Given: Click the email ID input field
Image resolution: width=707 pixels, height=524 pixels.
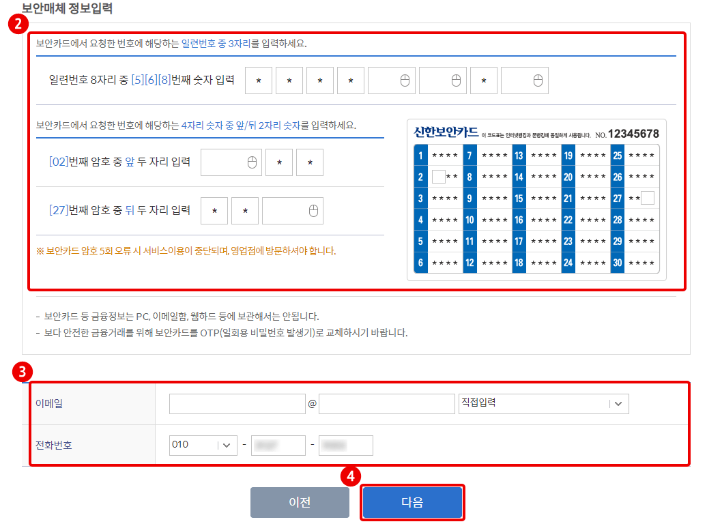Looking at the screenshot, I should pos(237,404).
